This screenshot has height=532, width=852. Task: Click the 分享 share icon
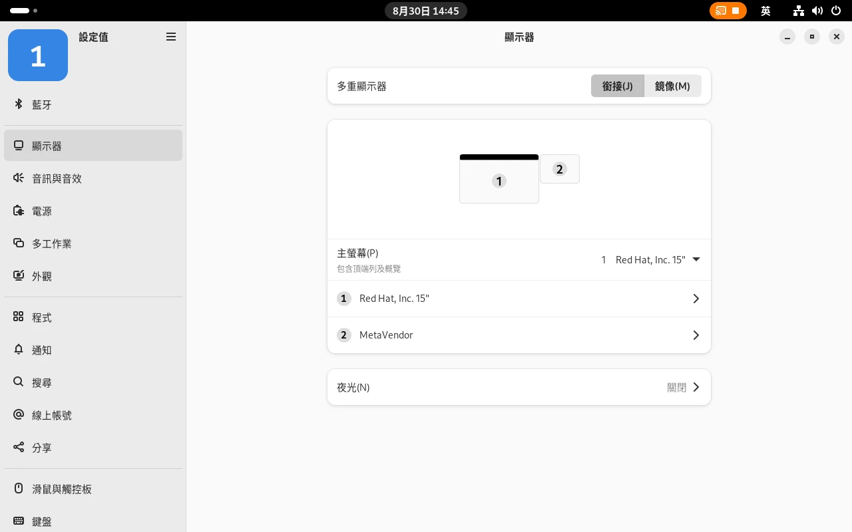19,448
